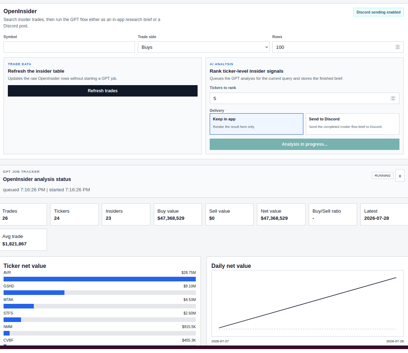Click the Refresh the insider table heading
Viewport: 408px width, 353px height.
[36, 71]
